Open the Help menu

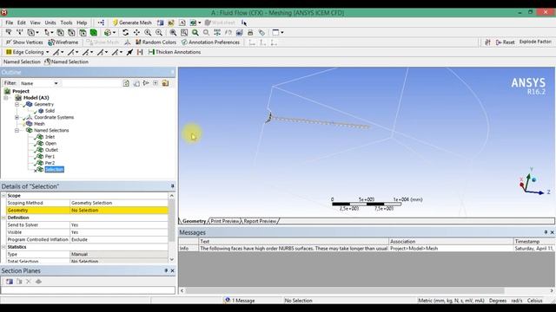click(82, 23)
